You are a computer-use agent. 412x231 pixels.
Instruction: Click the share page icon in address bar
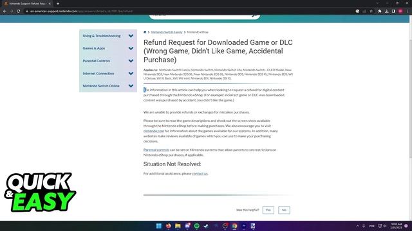[364, 12]
